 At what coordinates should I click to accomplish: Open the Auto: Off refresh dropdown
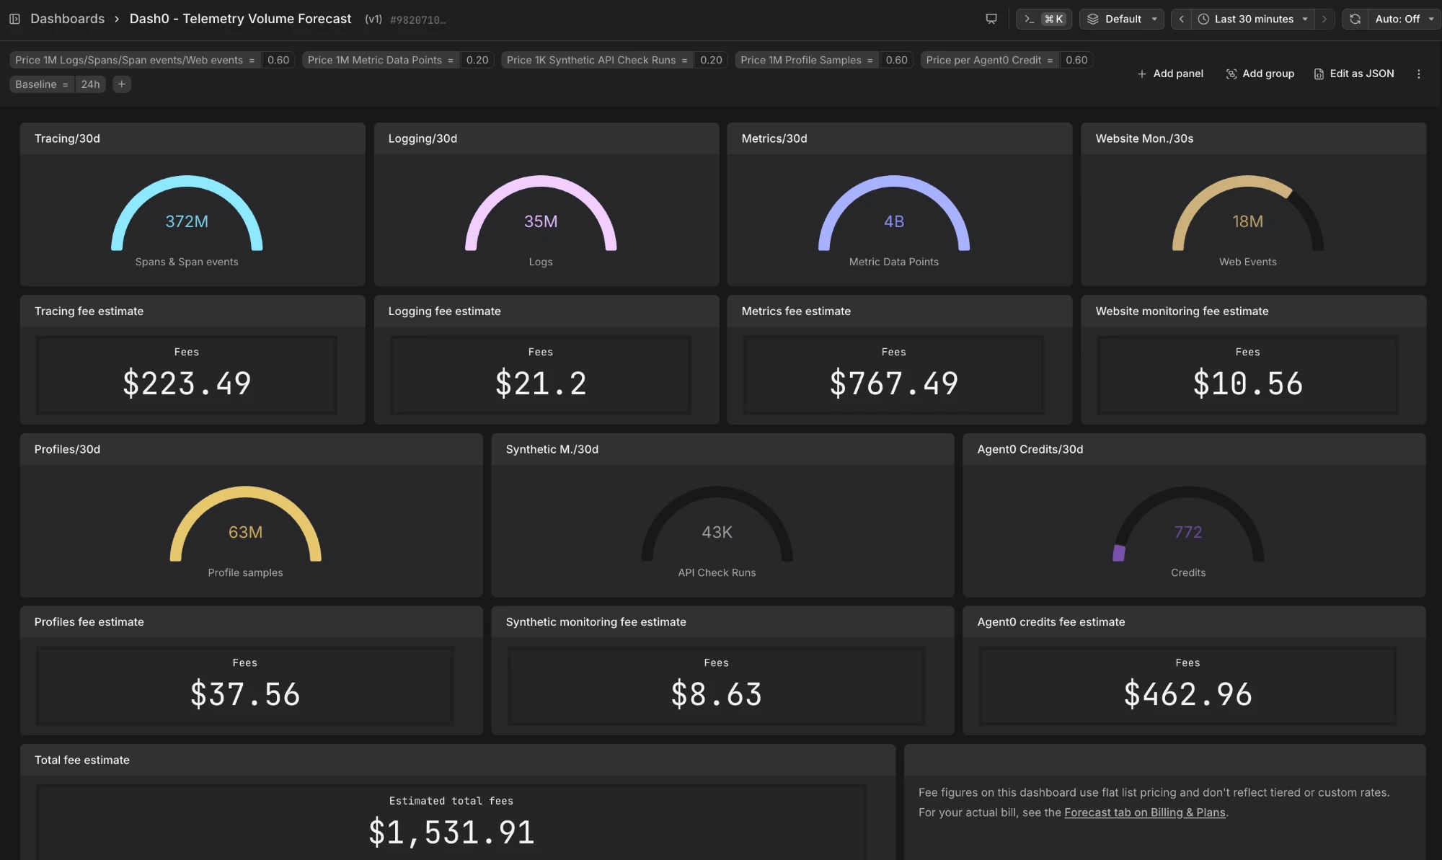[x=1404, y=19]
